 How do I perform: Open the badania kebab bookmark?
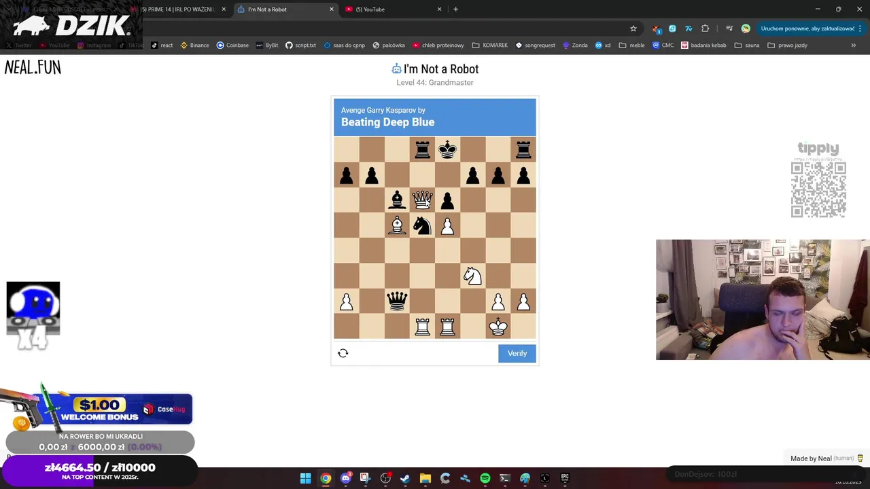pyautogui.click(x=703, y=46)
